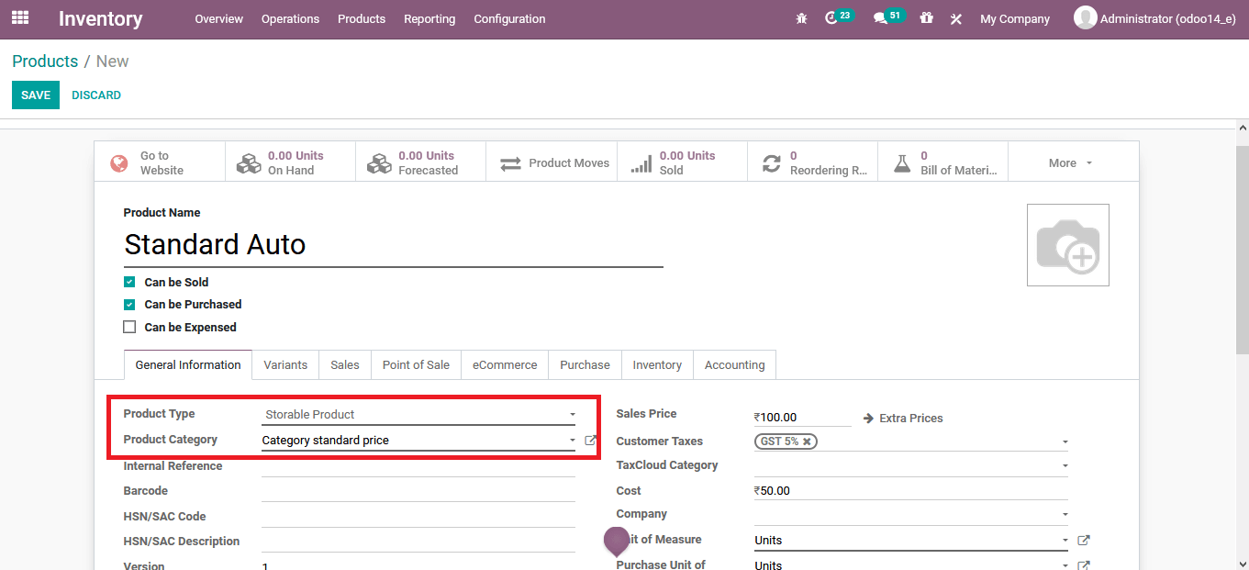Click the Internal Reference input field
The width and height of the screenshot is (1249, 570).
tap(418, 466)
